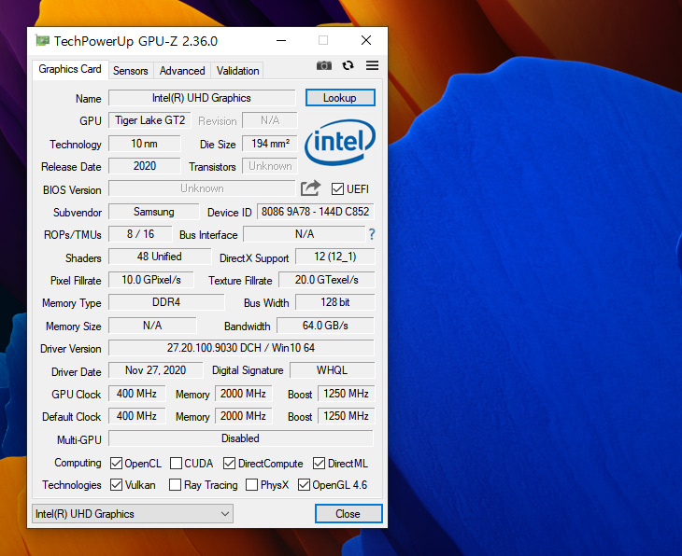Image resolution: width=682 pixels, height=556 pixels.
Task: Click the Lookup button
Action: [x=340, y=98]
